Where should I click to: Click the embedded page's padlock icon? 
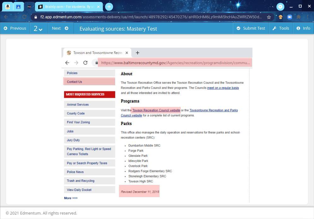97,63
